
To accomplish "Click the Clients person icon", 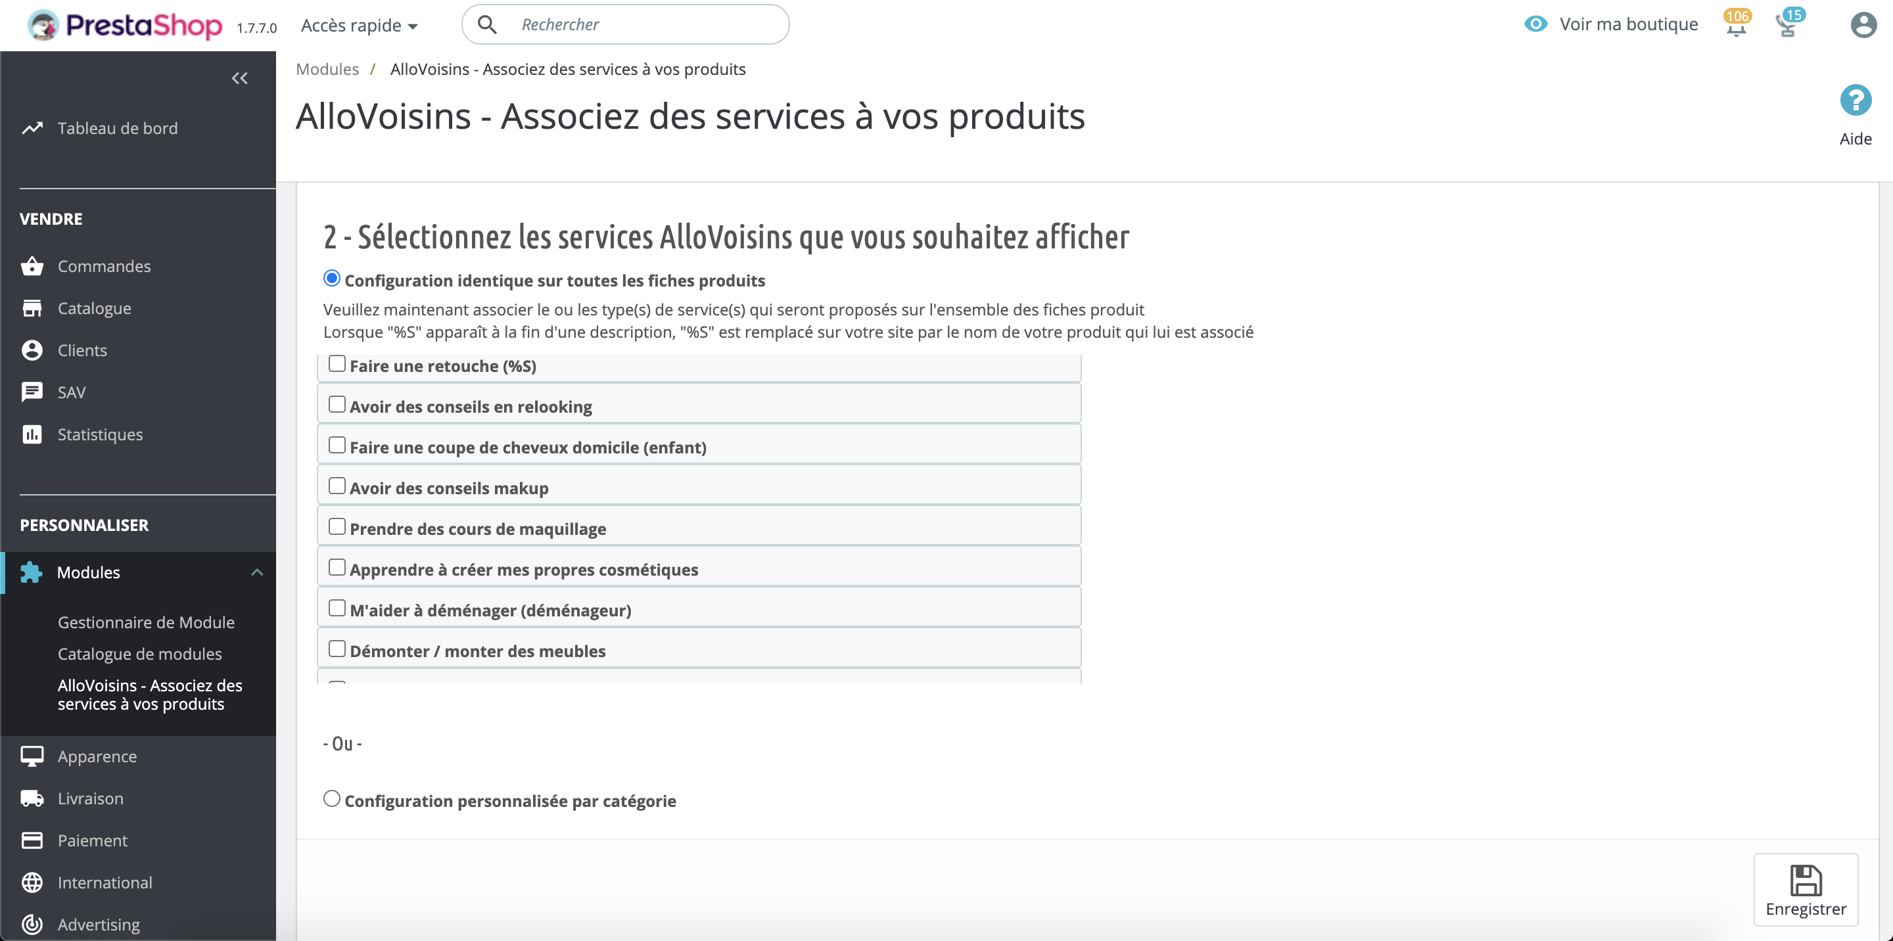I will coord(32,350).
